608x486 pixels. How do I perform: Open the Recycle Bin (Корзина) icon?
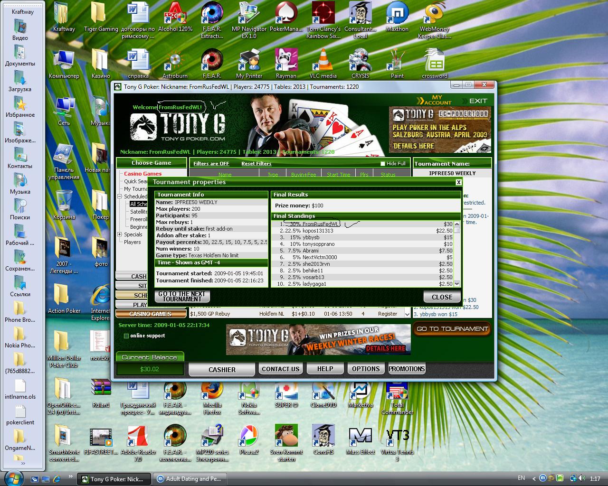click(x=64, y=202)
